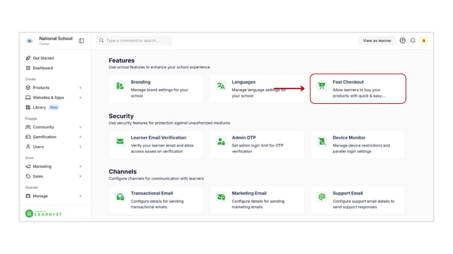Expand the Community submenu chevron

tap(80, 127)
